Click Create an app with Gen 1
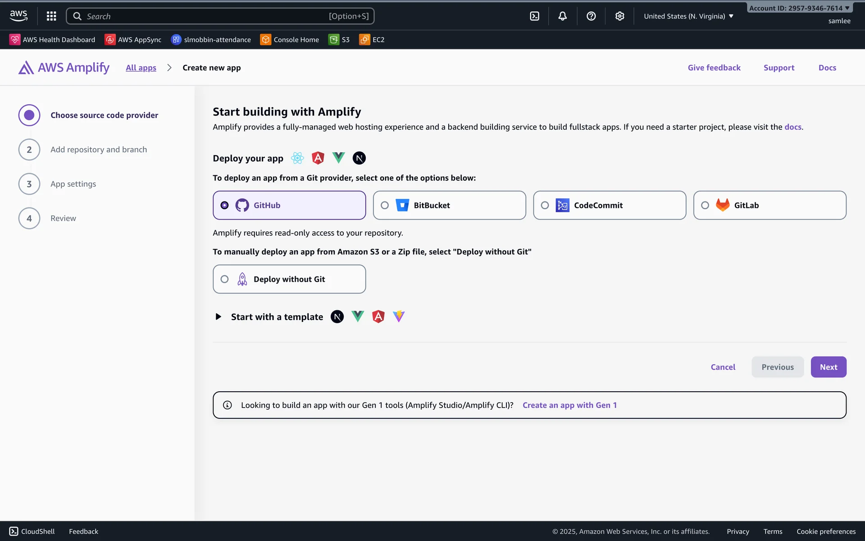The height and width of the screenshot is (541, 865). pos(569,405)
